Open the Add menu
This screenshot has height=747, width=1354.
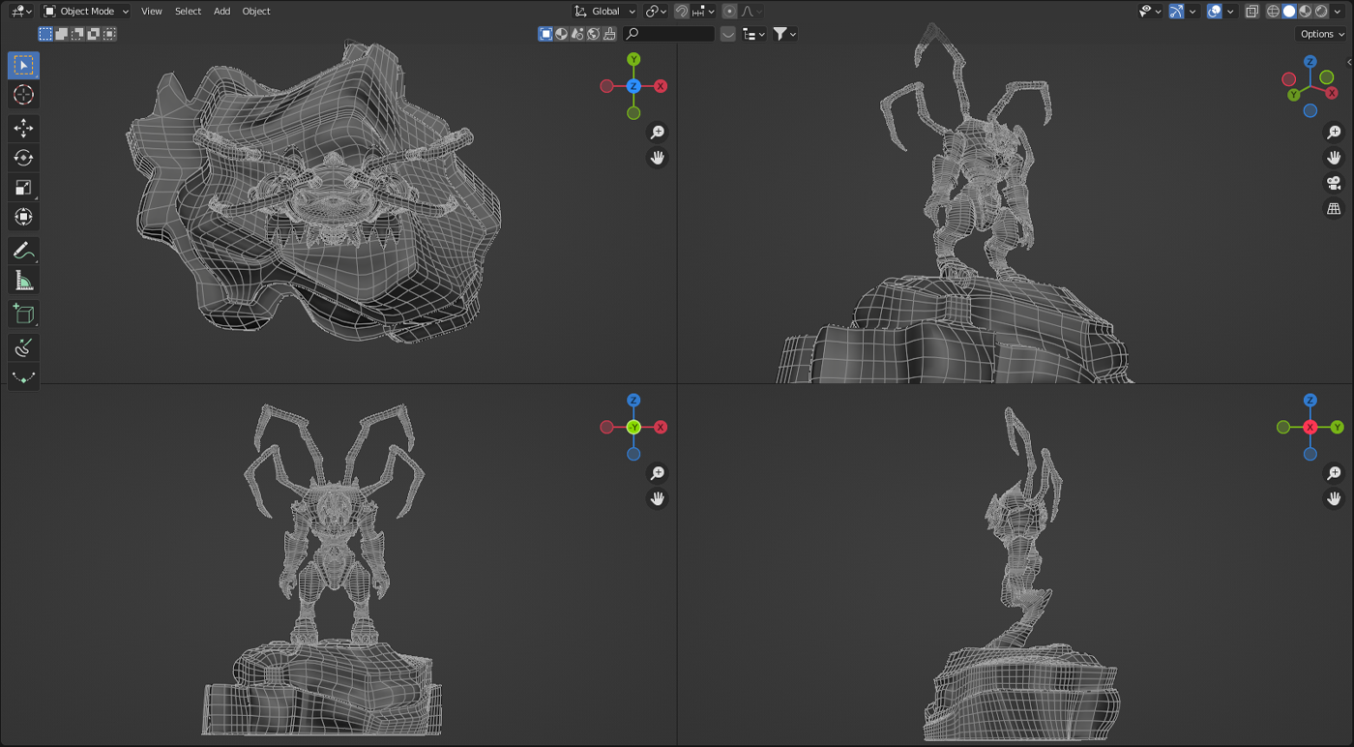[x=221, y=12]
